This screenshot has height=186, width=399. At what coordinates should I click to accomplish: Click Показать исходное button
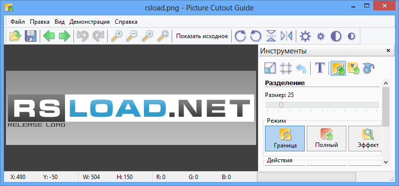202,36
